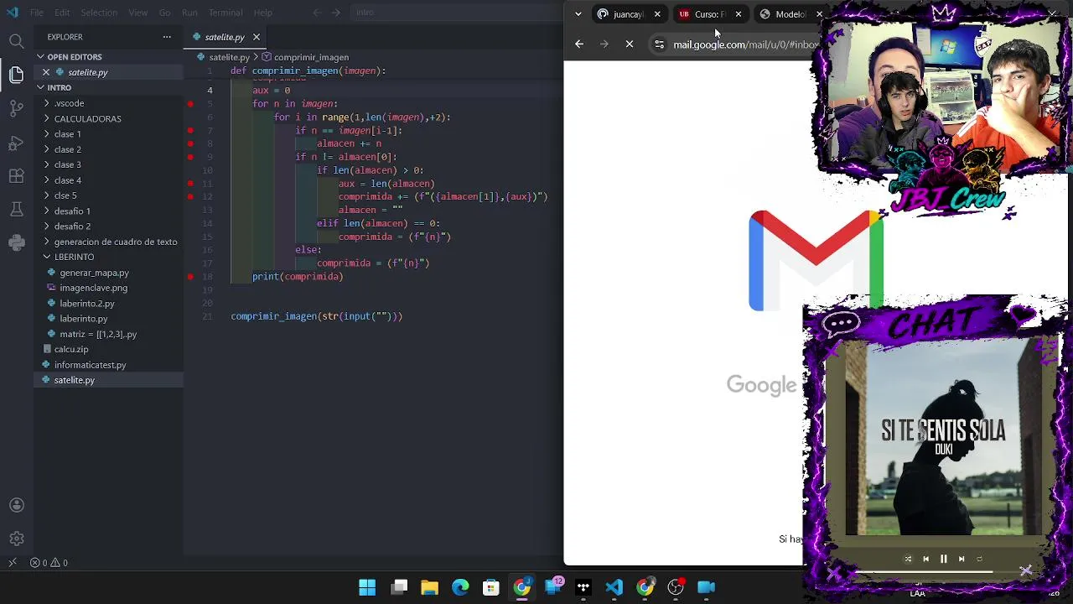Toggle shuffle in the music player

pos(908,559)
